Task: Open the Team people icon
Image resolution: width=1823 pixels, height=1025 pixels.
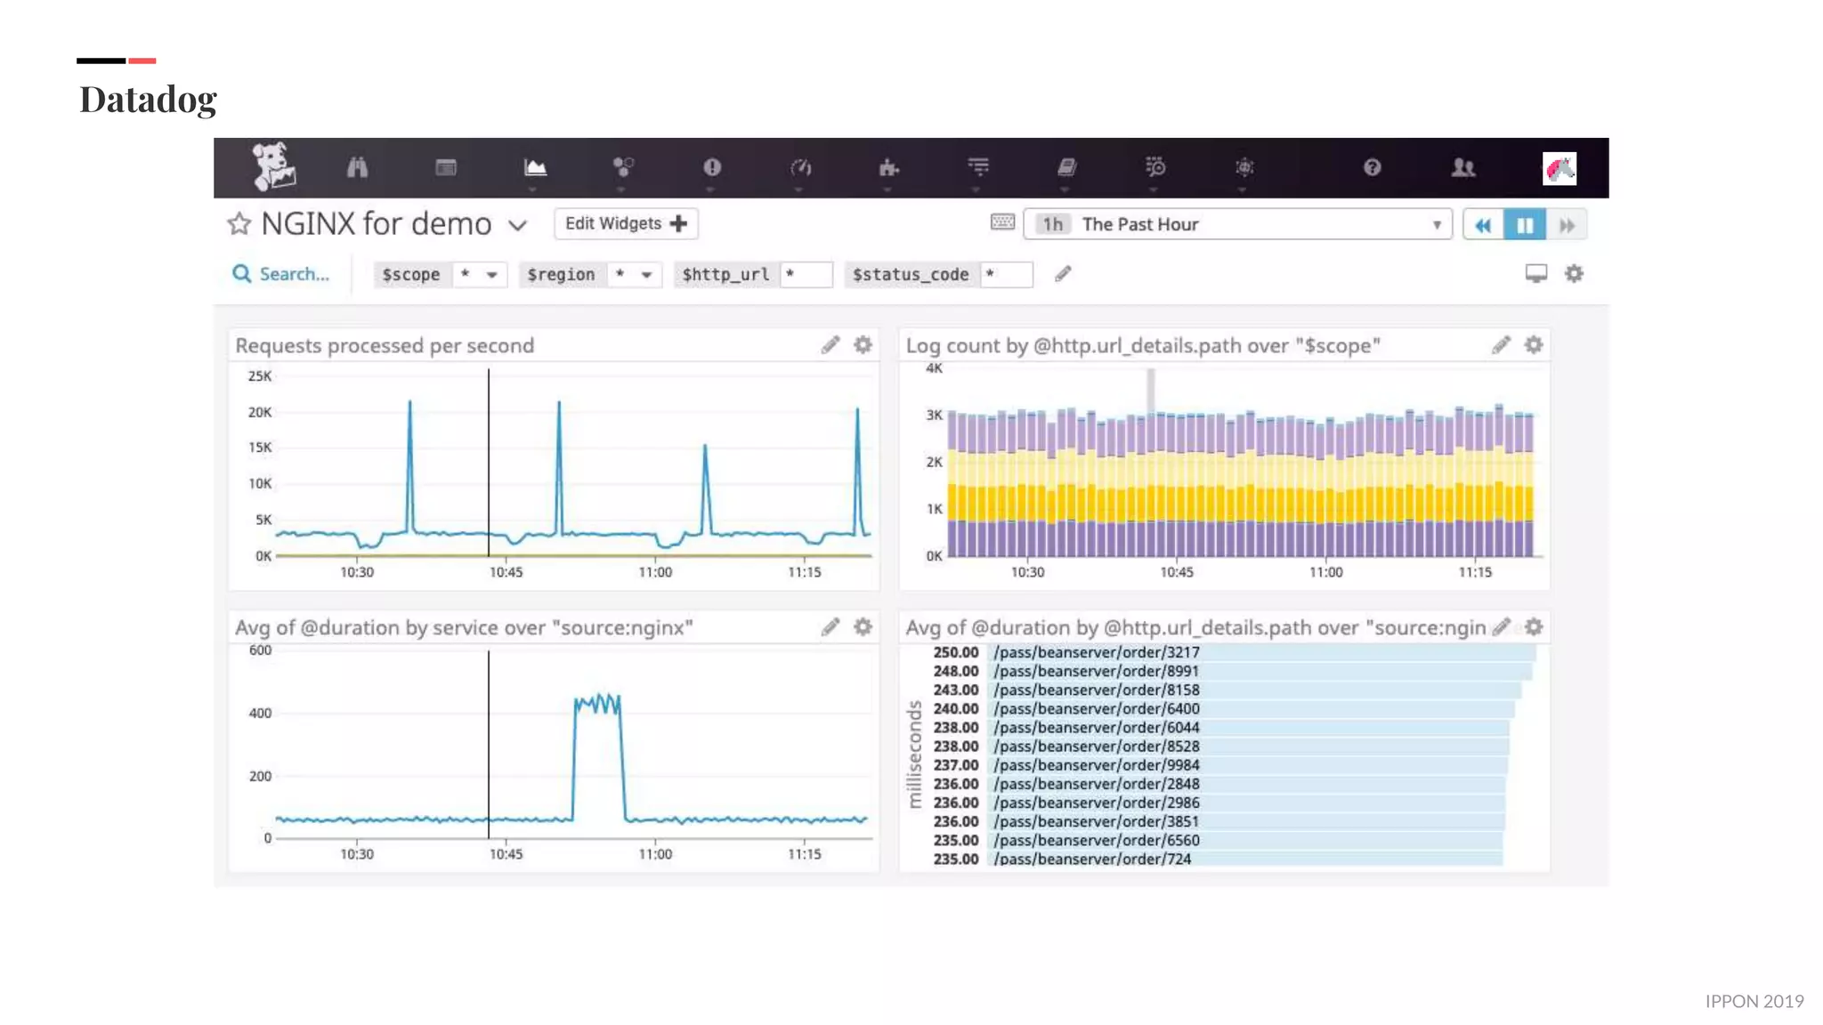Action: pyautogui.click(x=1463, y=167)
